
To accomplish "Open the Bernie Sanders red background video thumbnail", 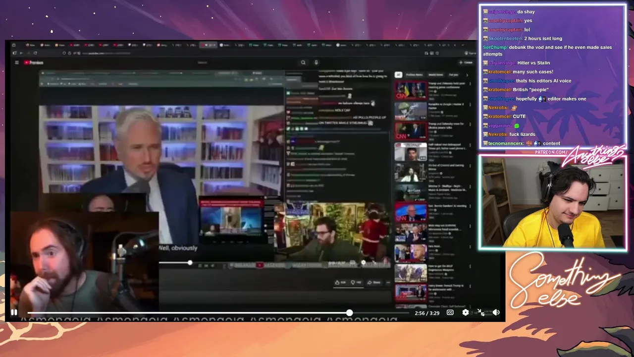I will (411, 213).
